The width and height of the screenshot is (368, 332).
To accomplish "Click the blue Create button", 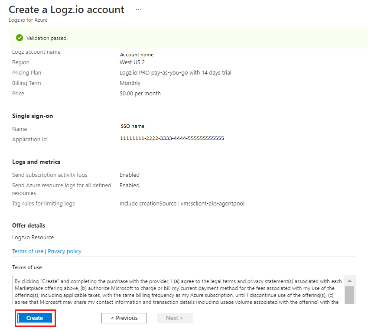I will pyautogui.click(x=35, y=318).
